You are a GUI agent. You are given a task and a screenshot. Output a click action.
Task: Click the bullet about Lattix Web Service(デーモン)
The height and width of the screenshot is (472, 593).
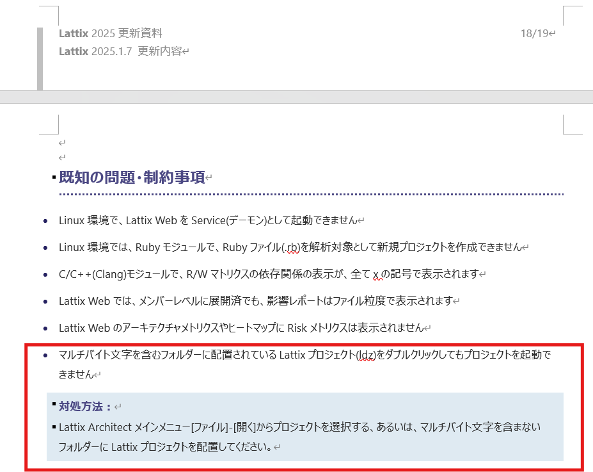(x=208, y=220)
